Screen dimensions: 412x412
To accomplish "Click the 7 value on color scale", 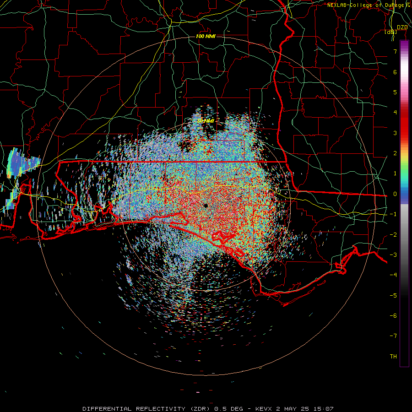I will pyautogui.click(x=395, y=51).
